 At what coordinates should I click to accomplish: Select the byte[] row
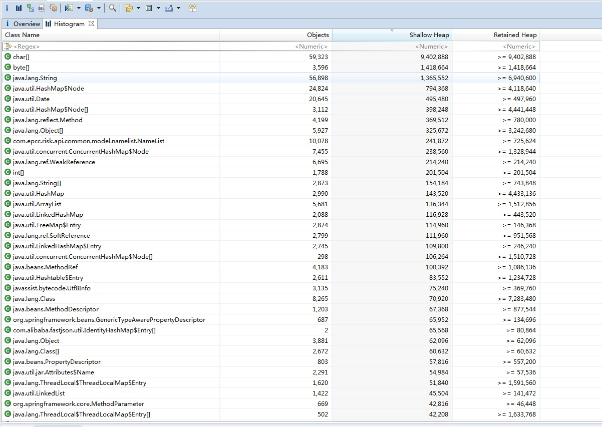point(270,67)
